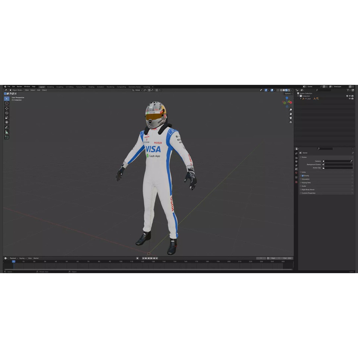Click the Blender logo menu icon
358x358 pixels.
coord(5,87)
